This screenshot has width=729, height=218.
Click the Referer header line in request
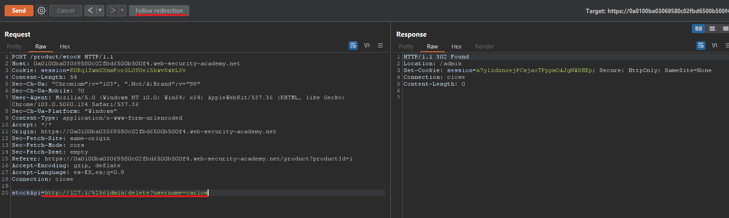182,159
